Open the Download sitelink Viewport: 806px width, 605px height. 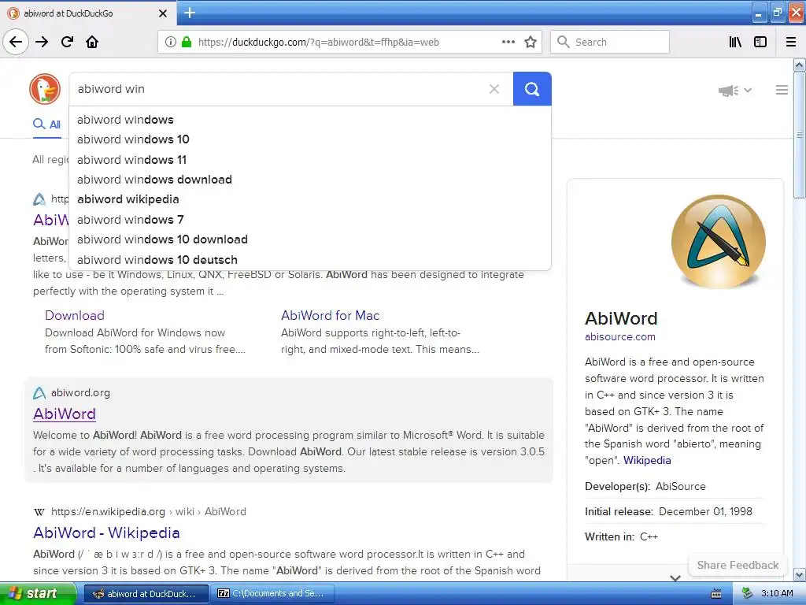(75, 315)
